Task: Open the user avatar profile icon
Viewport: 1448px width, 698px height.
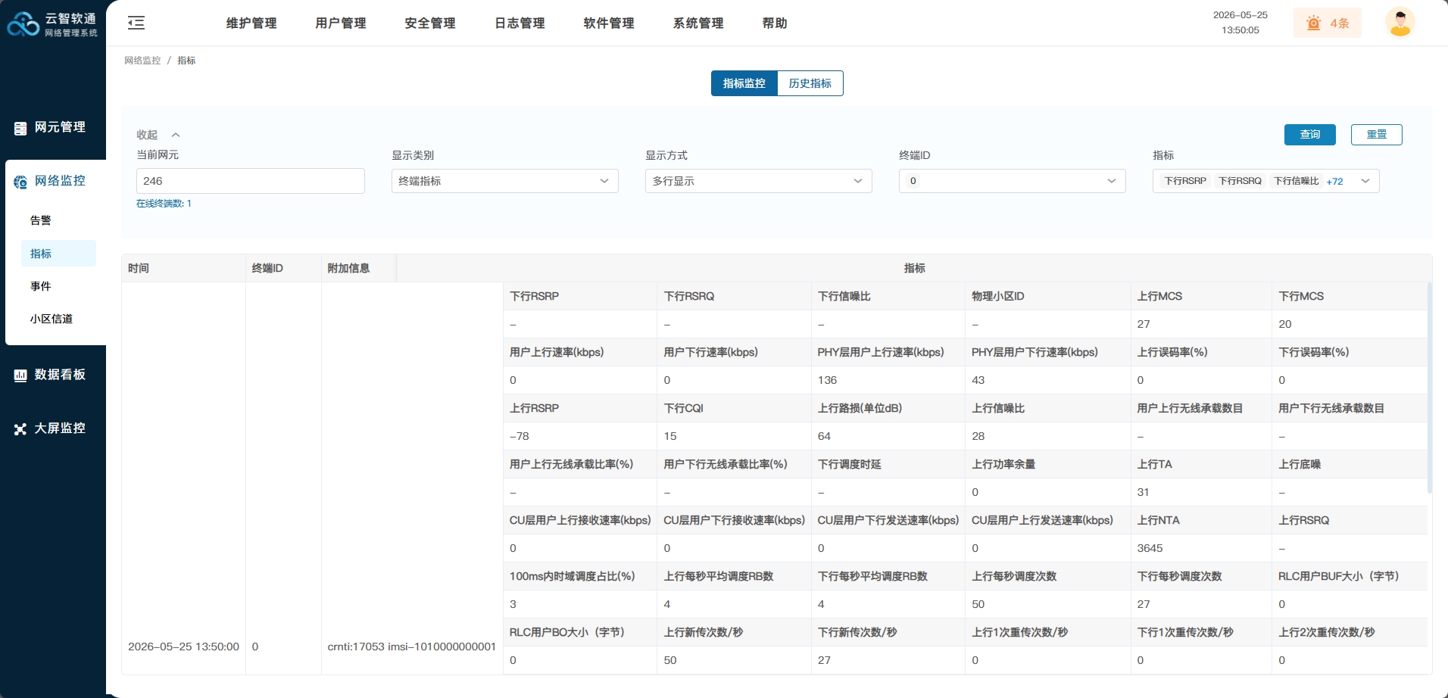Action: [1400, 22]
